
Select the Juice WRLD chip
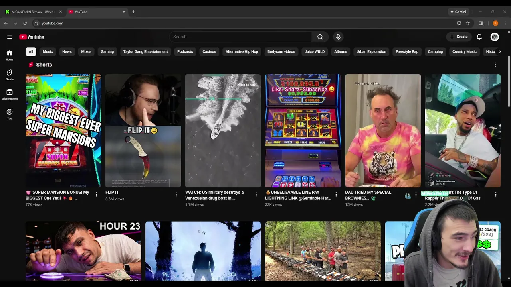(x=315, y=51)
